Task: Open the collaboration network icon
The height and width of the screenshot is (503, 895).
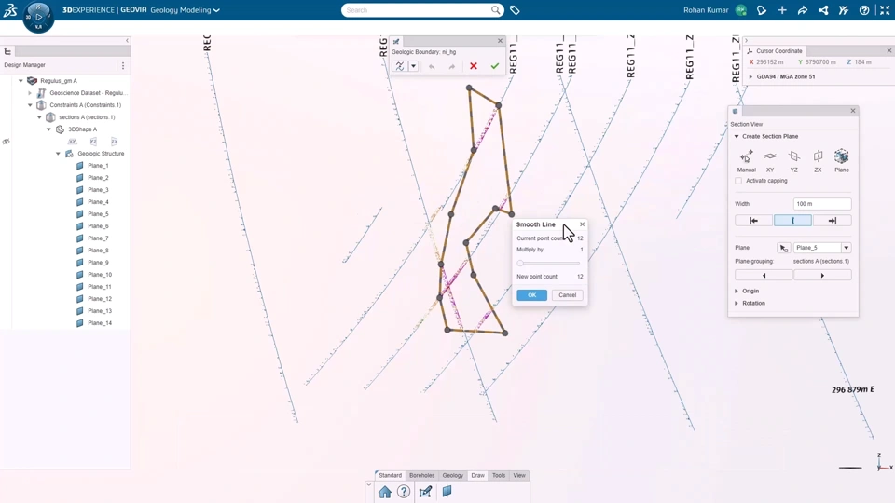Action: [x=823, y=10]
